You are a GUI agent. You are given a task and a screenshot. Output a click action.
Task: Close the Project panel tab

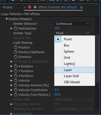click(25, 7)
